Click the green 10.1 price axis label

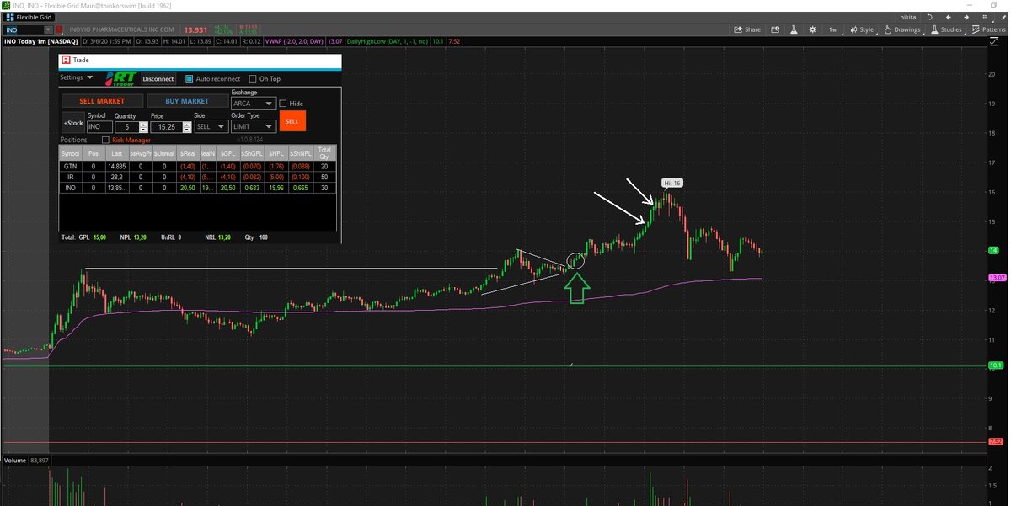[x=996, y=365]
